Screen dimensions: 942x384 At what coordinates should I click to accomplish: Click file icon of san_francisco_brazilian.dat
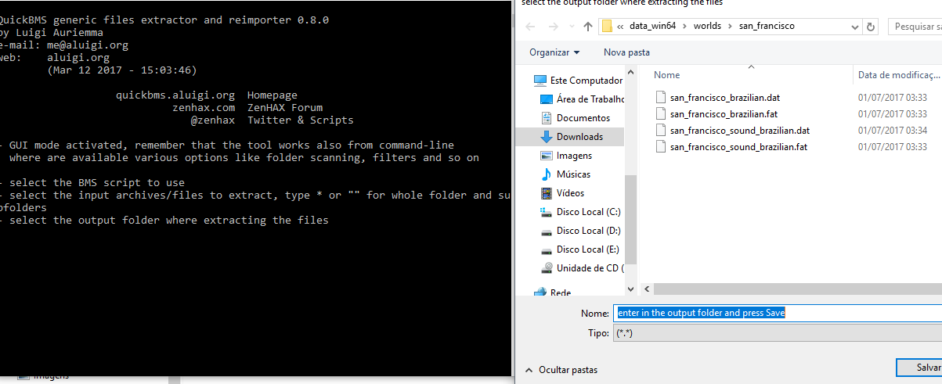coord(661,98)
